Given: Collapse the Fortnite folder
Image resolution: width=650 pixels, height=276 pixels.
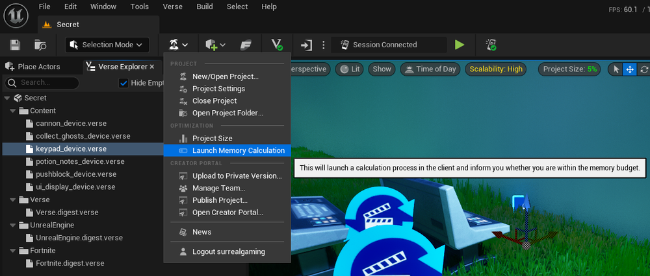Looking at the screenshot, I should (x=13, y=250).
